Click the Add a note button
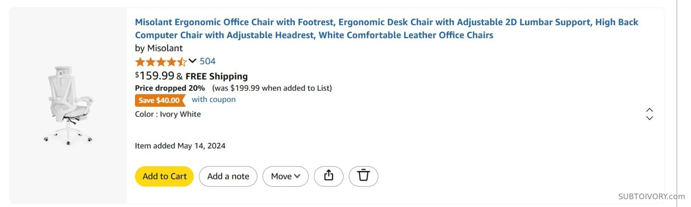Viewport: 691px width, 207px height. 228,176
